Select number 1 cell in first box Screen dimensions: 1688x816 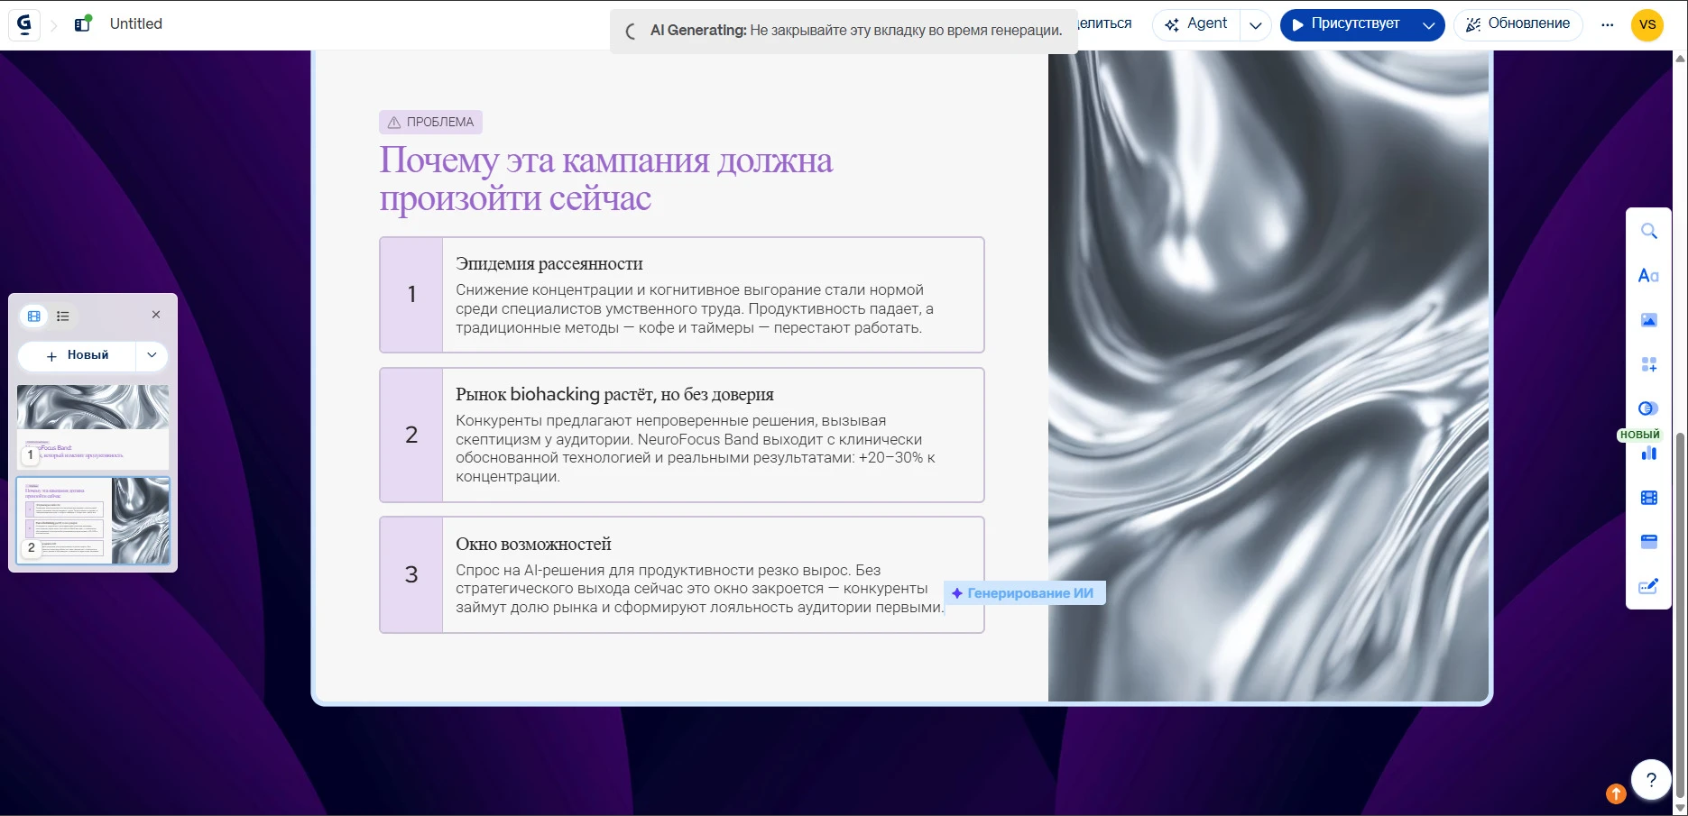[411, 295]
